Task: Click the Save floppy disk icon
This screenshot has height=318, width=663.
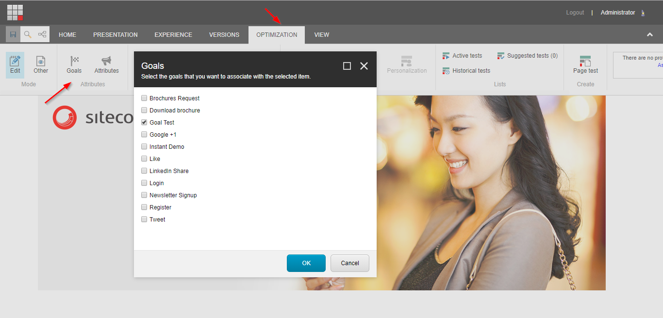Action: pos(13,34)
